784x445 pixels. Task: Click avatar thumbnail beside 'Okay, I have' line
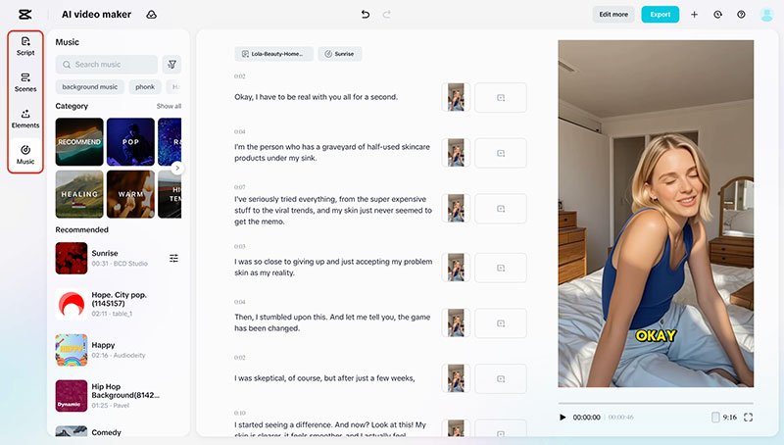(x=456, y=97)
